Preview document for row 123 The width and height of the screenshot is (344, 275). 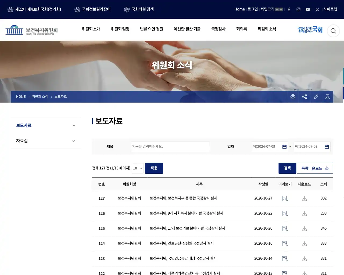pos(285,259)
